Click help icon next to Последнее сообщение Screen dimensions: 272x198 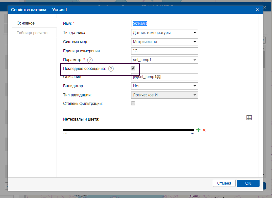[x=111, y=69]
